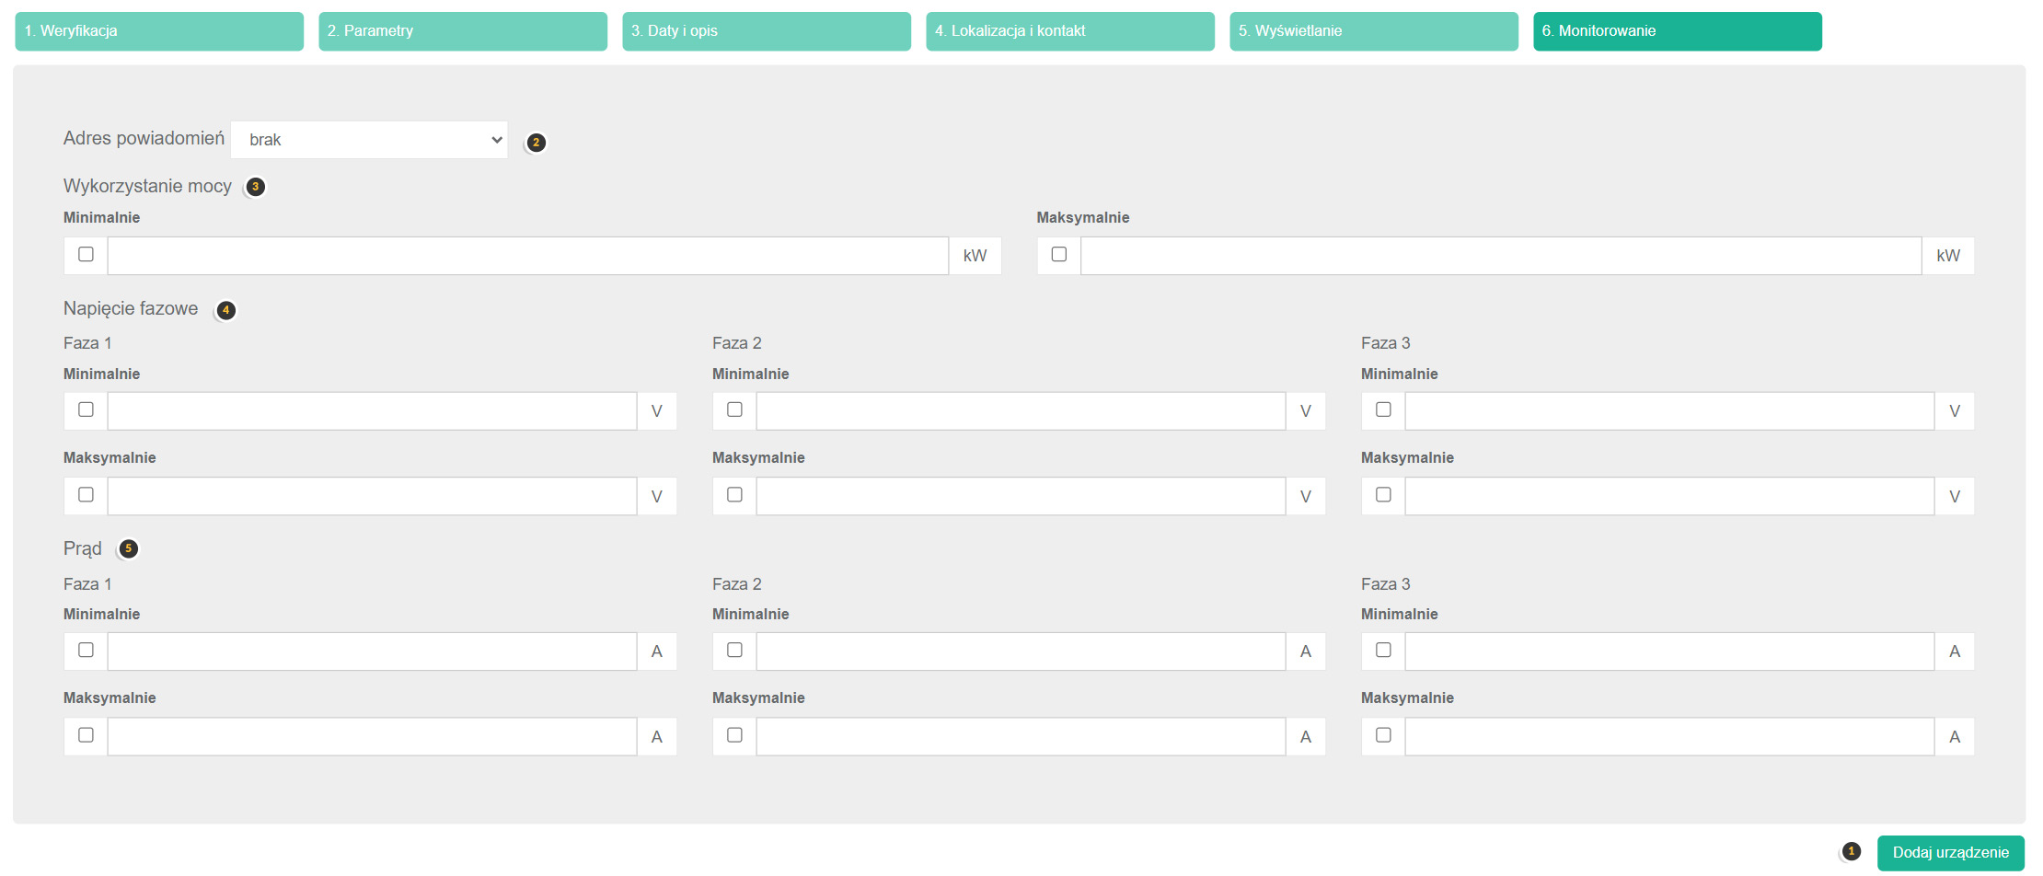Open the 4. Lokalizacja i kontakt tab
This screenshot has width=2043, height=876.
coord(1070,31)
